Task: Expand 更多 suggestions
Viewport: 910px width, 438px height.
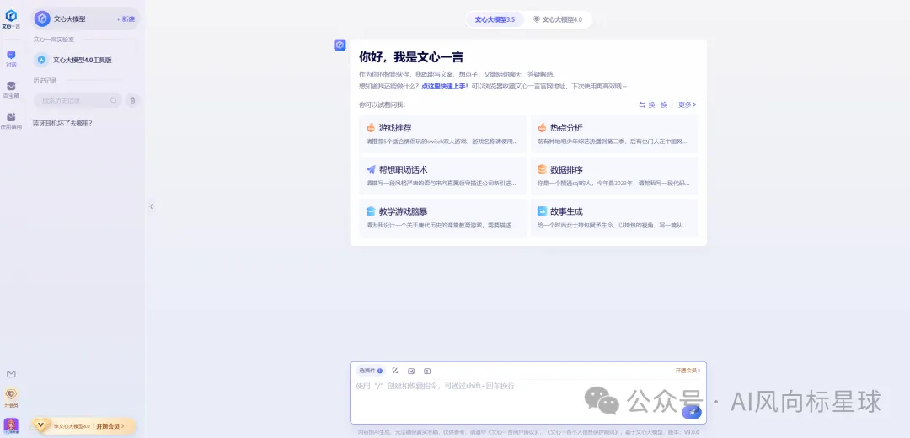Action: (x=688, y=105)
